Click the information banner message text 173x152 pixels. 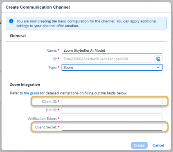tap(86, 23)
